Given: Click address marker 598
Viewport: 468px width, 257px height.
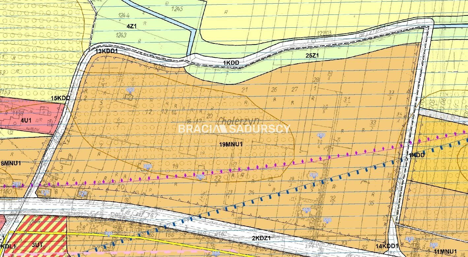Looking at the screenshot, I should click(327, 220).
